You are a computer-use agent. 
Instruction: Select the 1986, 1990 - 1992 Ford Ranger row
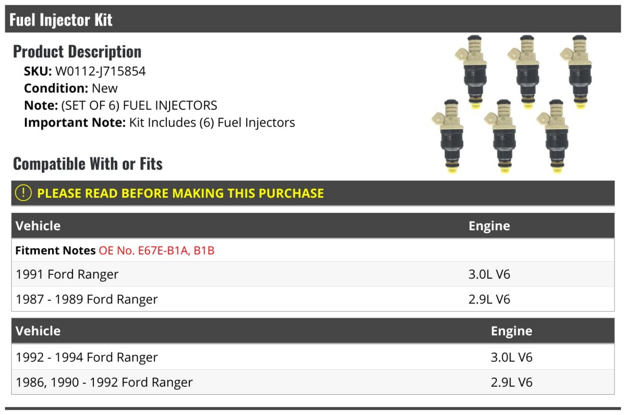tap(313, 382)
